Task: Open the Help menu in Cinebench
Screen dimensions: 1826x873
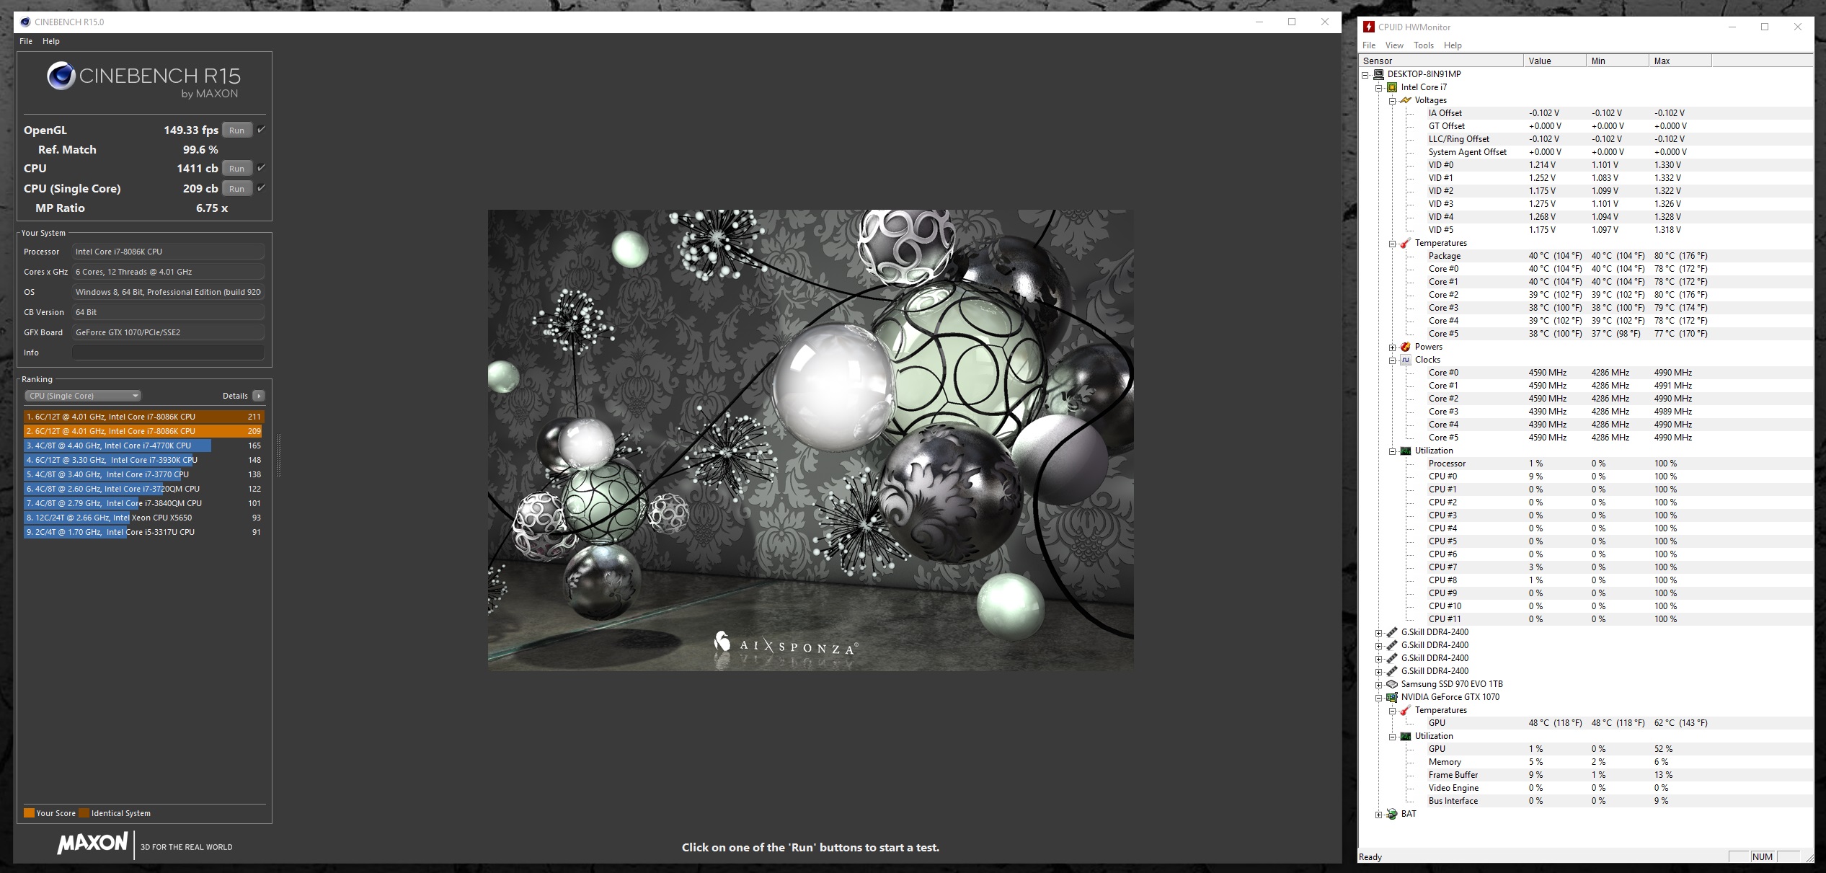Action: point(51,41)
